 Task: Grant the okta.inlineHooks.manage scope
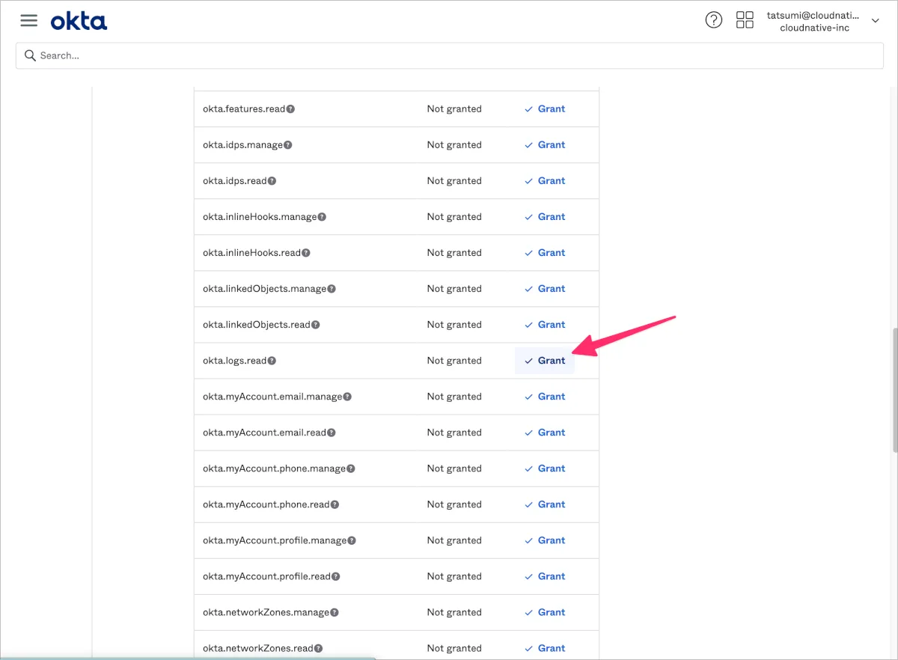tap(545, 216)
